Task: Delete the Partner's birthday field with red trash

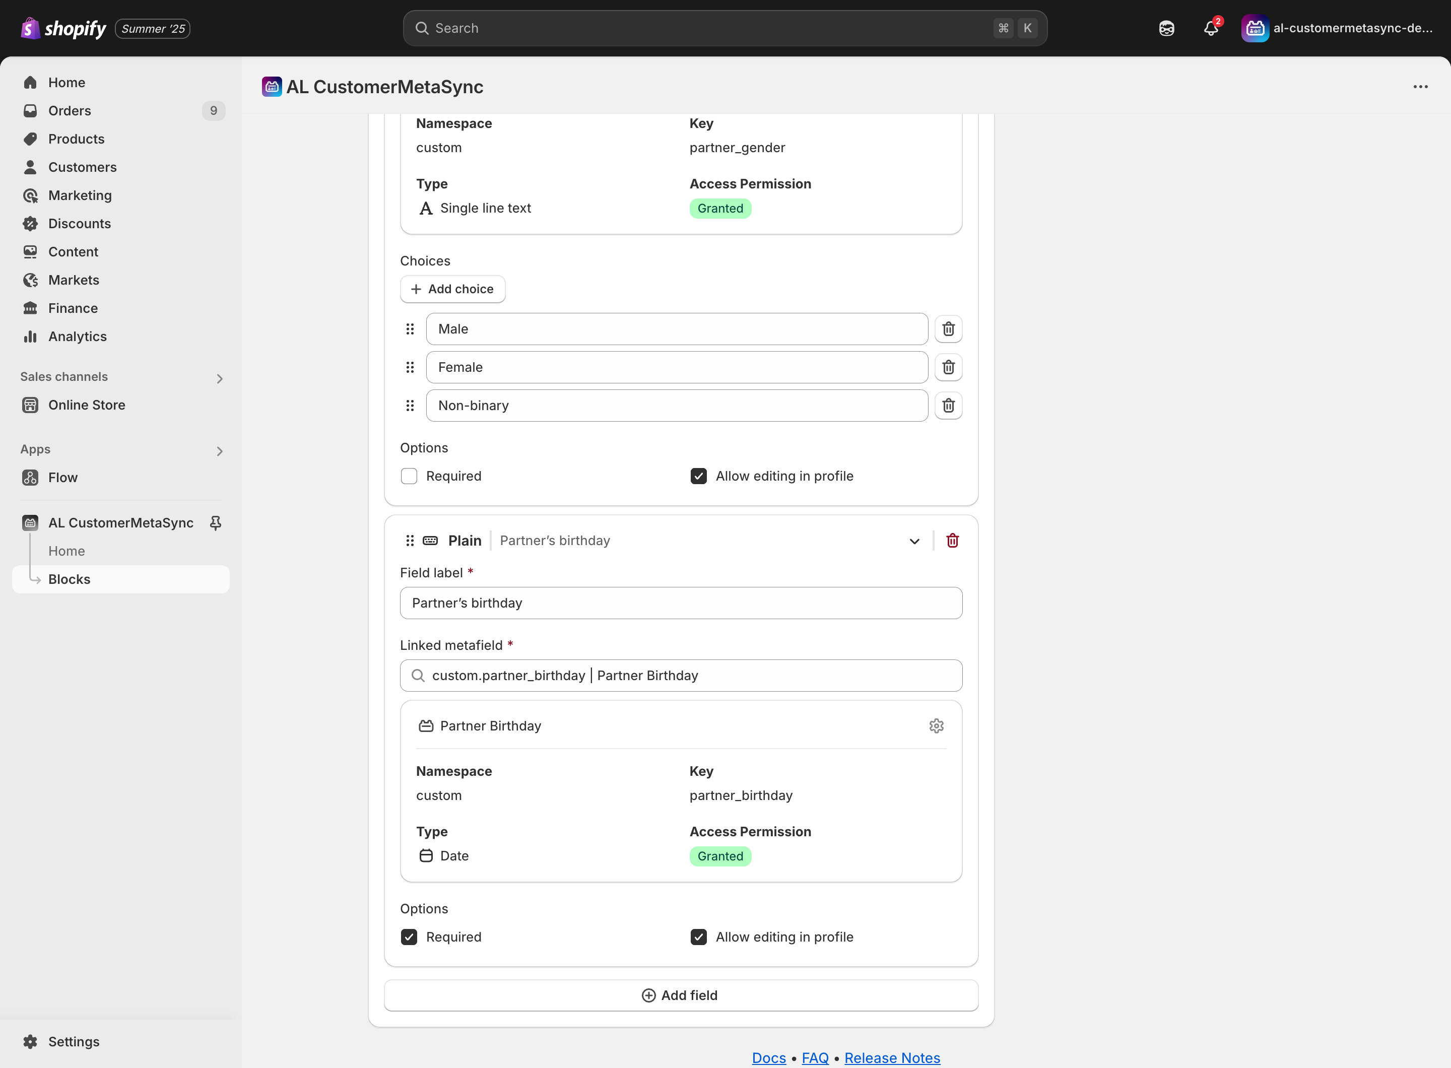Action: [x=952, y=541]
